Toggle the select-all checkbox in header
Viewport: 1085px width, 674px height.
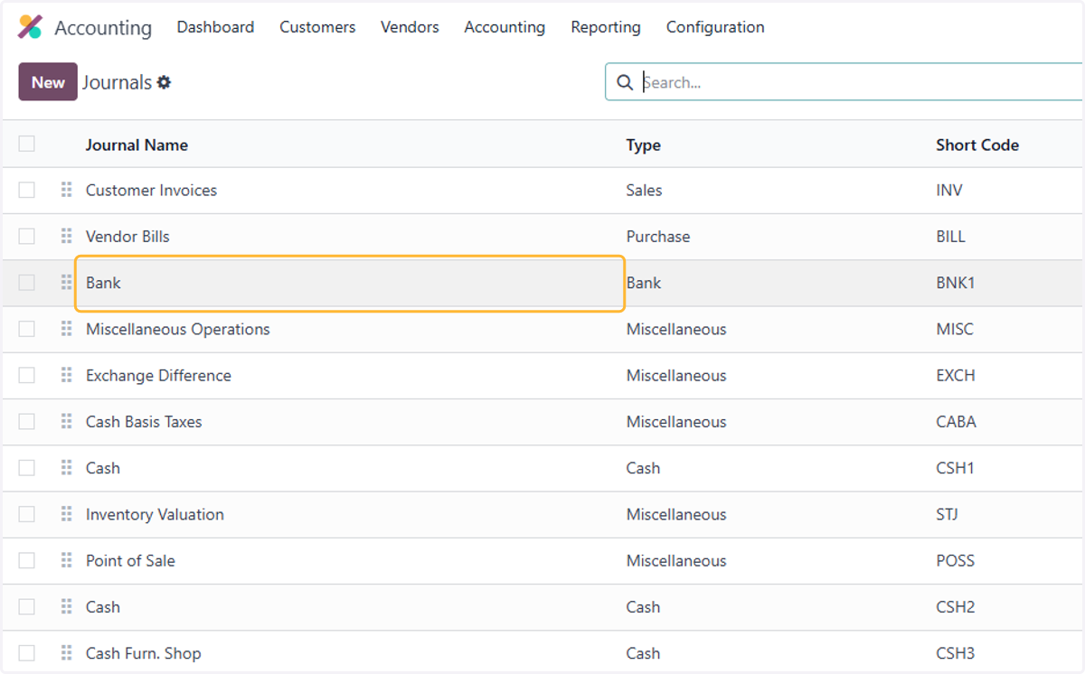click(x=26, y=144)
